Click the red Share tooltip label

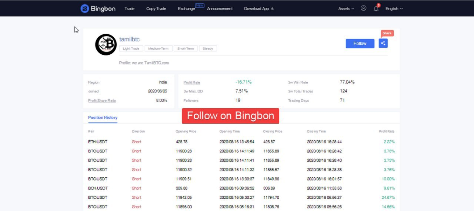pyautogui.click(x=387, y=33)
